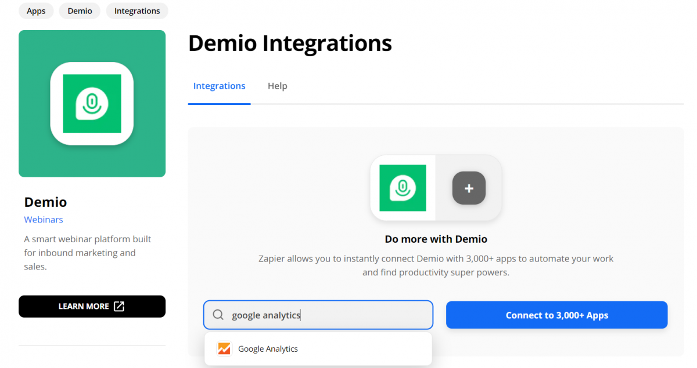This screenshot has height=368, width=697.
Task: Click the Zapier allows you to instantly connect text
Action: pyautogui.click(x=436, y=265)
